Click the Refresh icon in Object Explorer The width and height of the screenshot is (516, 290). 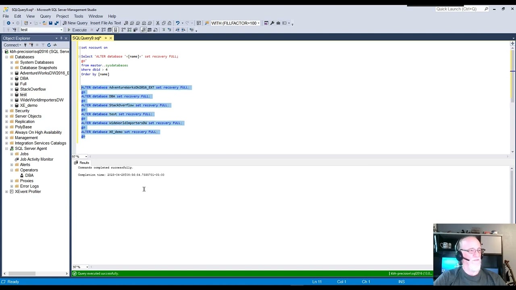49,45
